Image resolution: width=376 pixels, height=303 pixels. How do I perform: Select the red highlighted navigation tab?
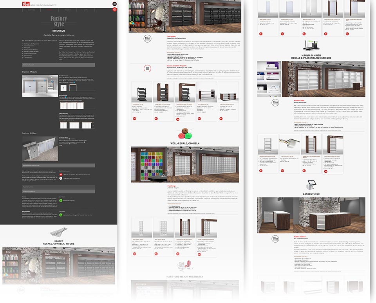(49, 10)
